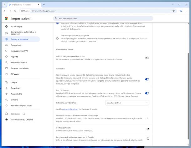Image resolution: width=191 pixels, height=148 pixels.
Task: Click the address bar URL chrome://settings/security
Action: point(44,11)
